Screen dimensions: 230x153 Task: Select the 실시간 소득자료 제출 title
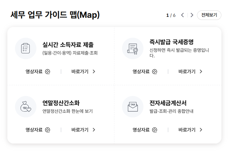(68, 45)
